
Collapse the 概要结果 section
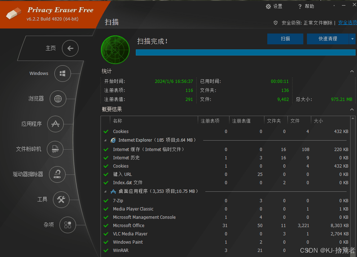click(x=352, y=110)
